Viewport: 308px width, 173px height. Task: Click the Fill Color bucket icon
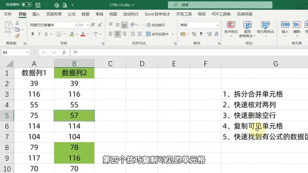pyautogui.click(x=72, y=34)
